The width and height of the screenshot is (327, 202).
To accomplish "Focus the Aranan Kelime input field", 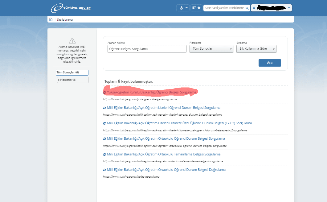I will click(147, 49).
